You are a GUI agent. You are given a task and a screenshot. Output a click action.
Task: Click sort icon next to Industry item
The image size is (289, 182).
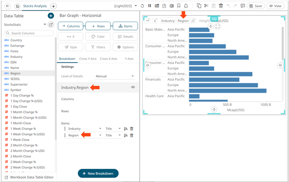pyautogui.click(x=126, y=129)
